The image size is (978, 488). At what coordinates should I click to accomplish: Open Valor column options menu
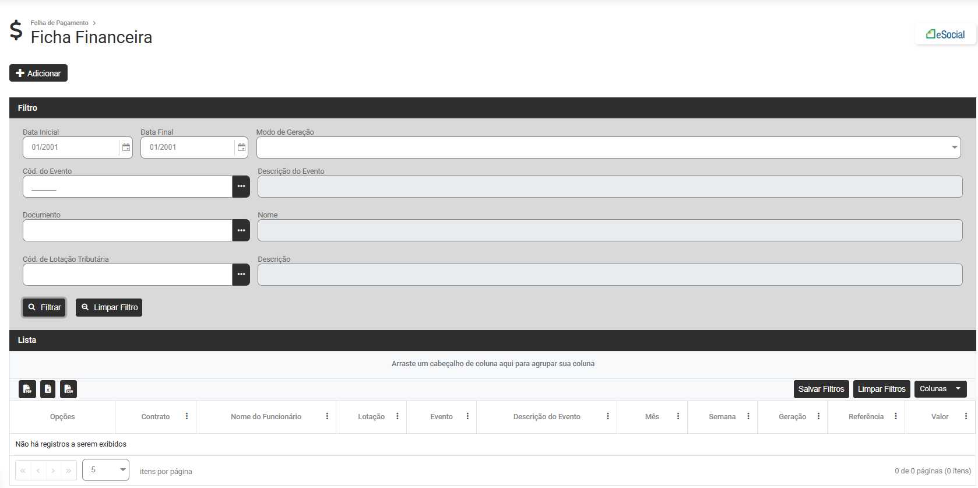[x=966, y=416]
